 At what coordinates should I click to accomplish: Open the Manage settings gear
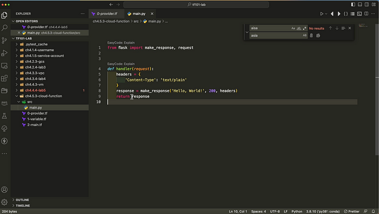pos(4,202)
